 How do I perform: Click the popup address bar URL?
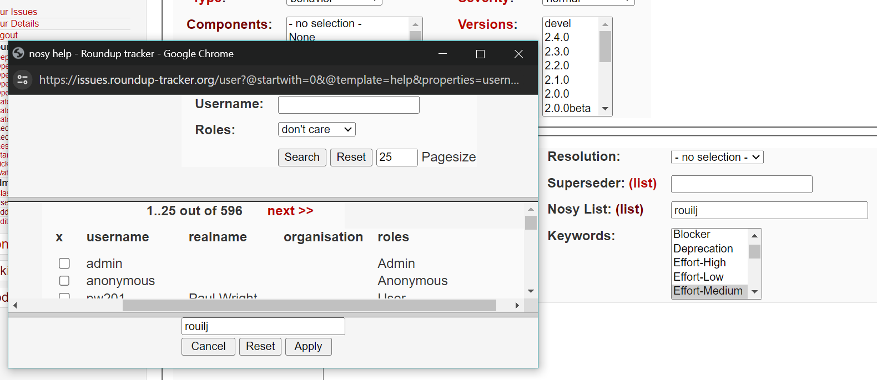tap(279, 79)
